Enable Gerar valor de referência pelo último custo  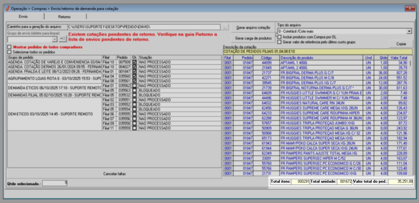(280, 42)
